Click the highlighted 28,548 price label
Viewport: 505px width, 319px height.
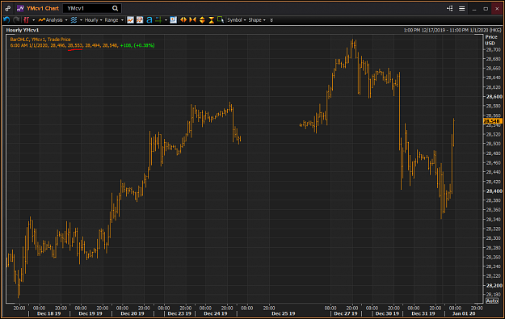[x=492, y=121]
